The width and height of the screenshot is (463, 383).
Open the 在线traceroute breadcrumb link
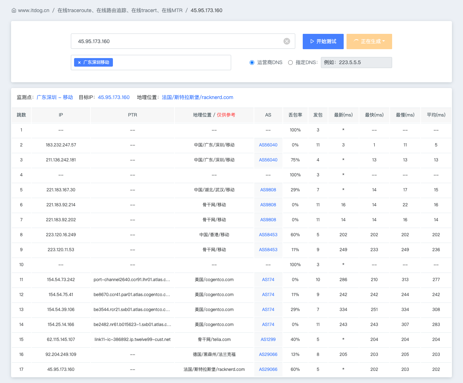pyautogui.click(x=120, y=10)
